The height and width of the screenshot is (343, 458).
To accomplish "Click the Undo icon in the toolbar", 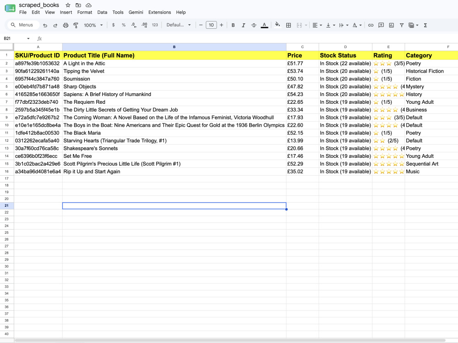I will coord(45,25).
